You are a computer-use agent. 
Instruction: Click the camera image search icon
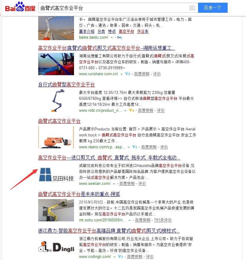[192, 8]
